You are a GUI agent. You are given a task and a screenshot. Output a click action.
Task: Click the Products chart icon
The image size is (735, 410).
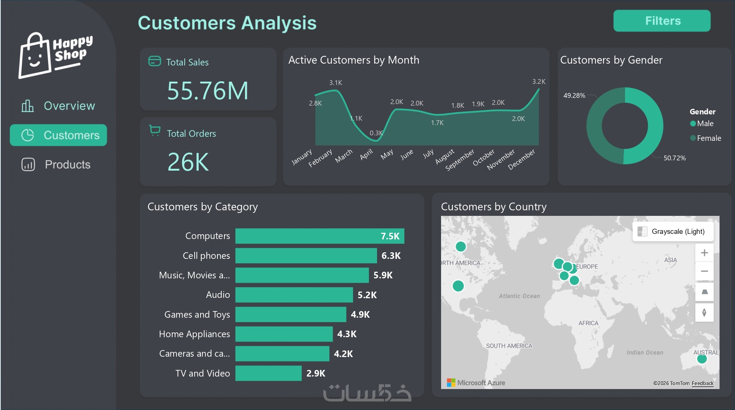click(x=28, y=164)
